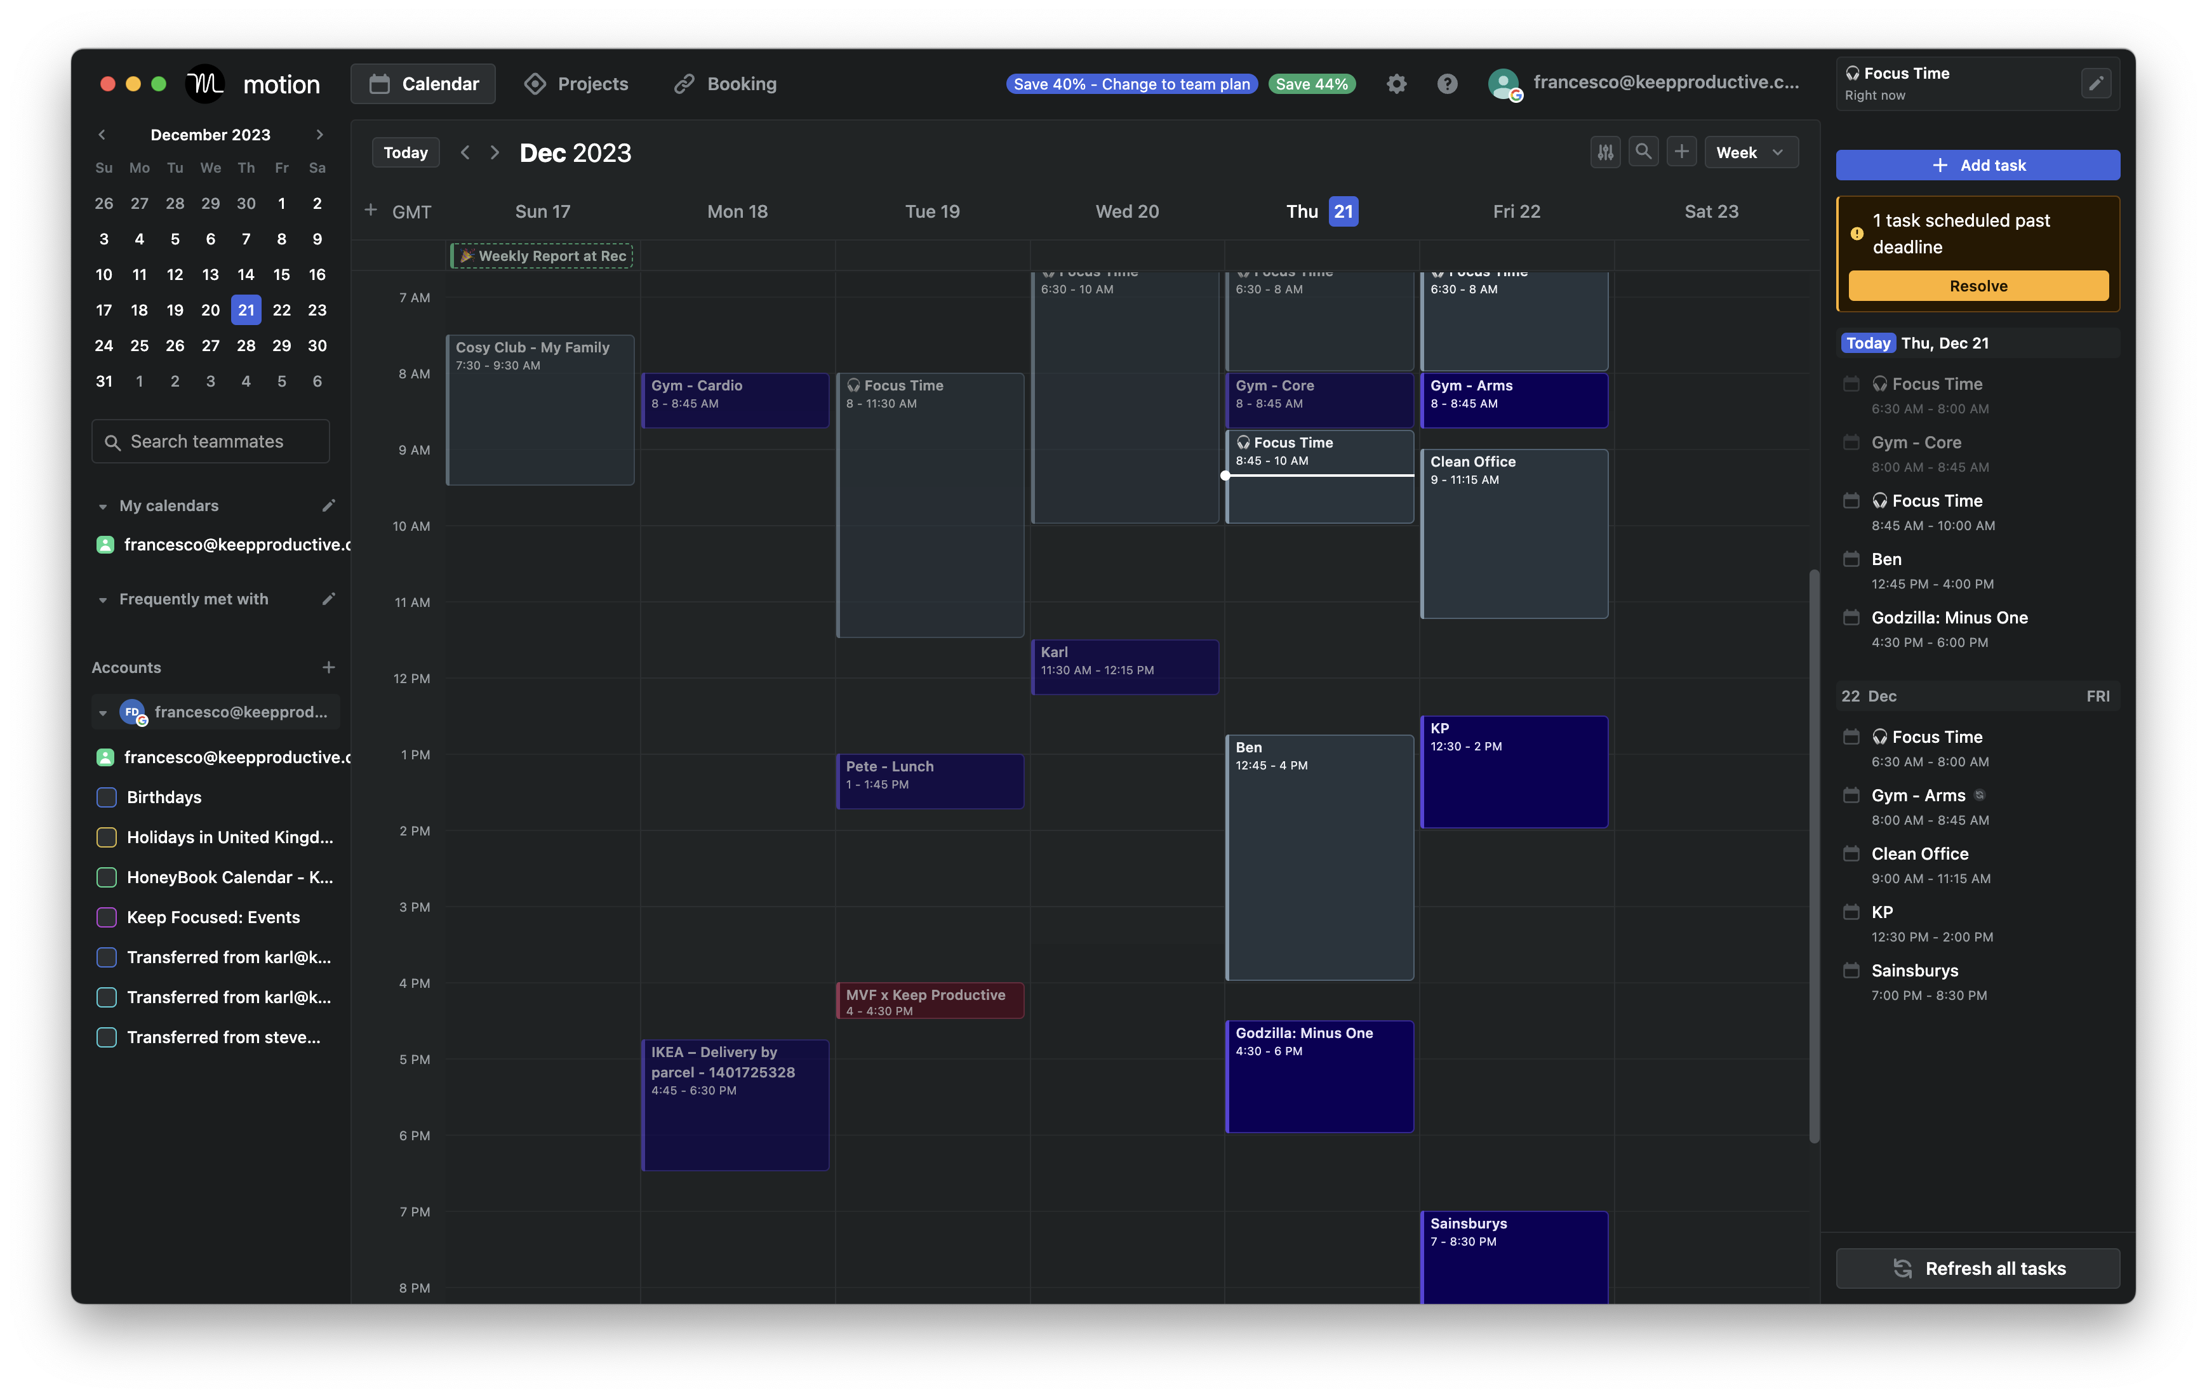Collapse the Frequently met with section

103,599
